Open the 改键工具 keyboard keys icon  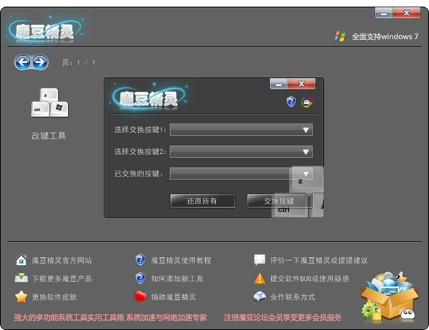(49, 103)
